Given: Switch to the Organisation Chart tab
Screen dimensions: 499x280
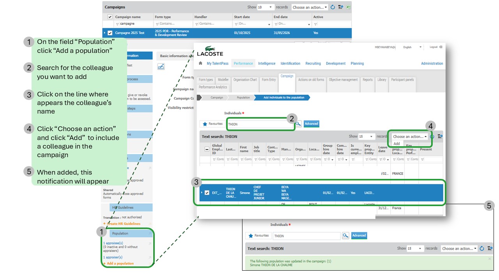Looking at the screenshot, I should pyautogui.click(x=245, y=80).
